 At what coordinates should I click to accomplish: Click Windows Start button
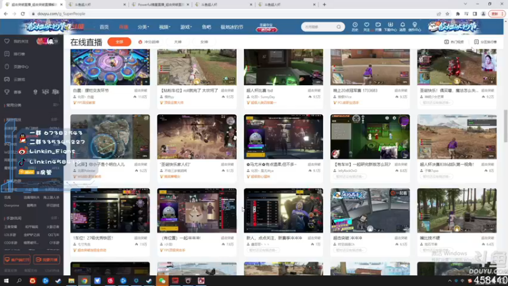(x=6, y=280)
